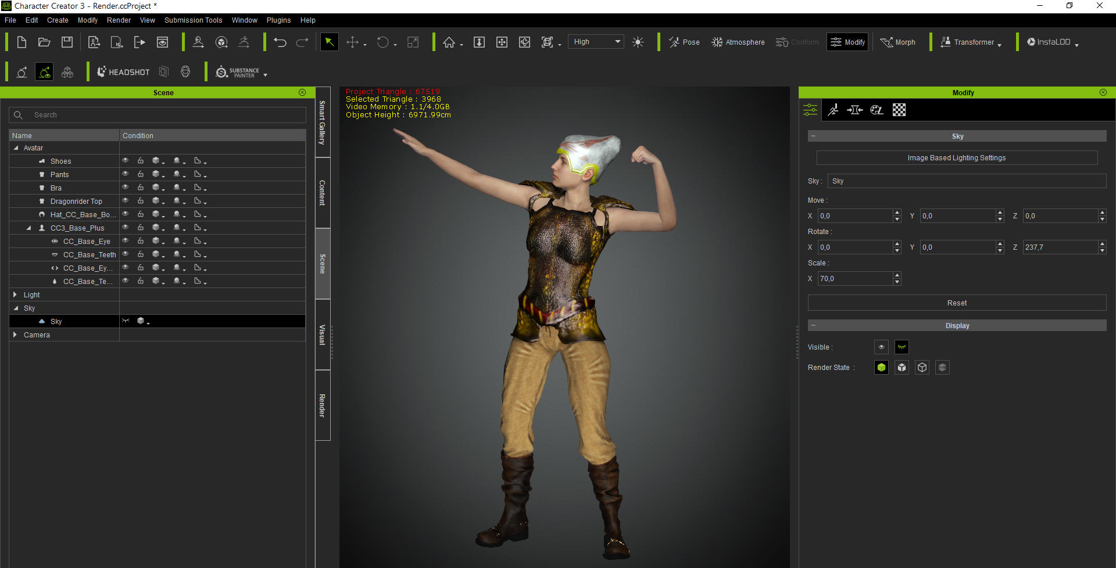This screenshot has height=568, width=1116.
Task: Select the green normal Render State icon
Action: tap(881, 367)
